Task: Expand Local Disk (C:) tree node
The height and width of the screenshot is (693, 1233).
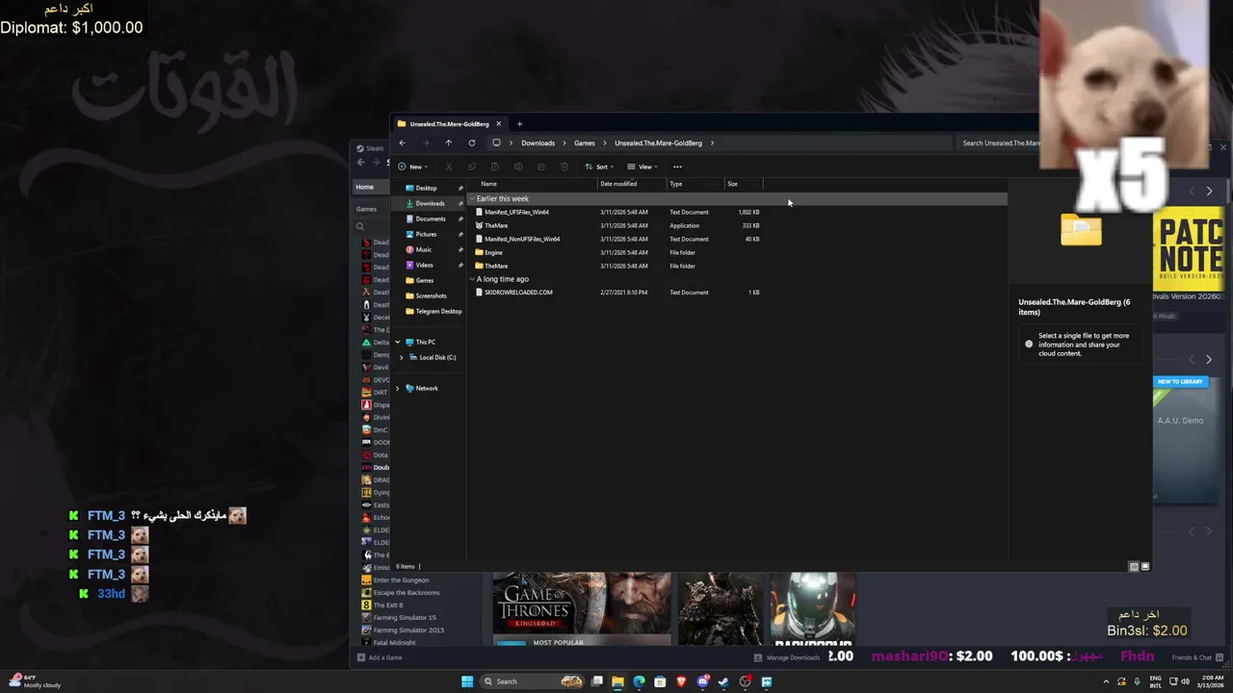Action: click(402, 357)
